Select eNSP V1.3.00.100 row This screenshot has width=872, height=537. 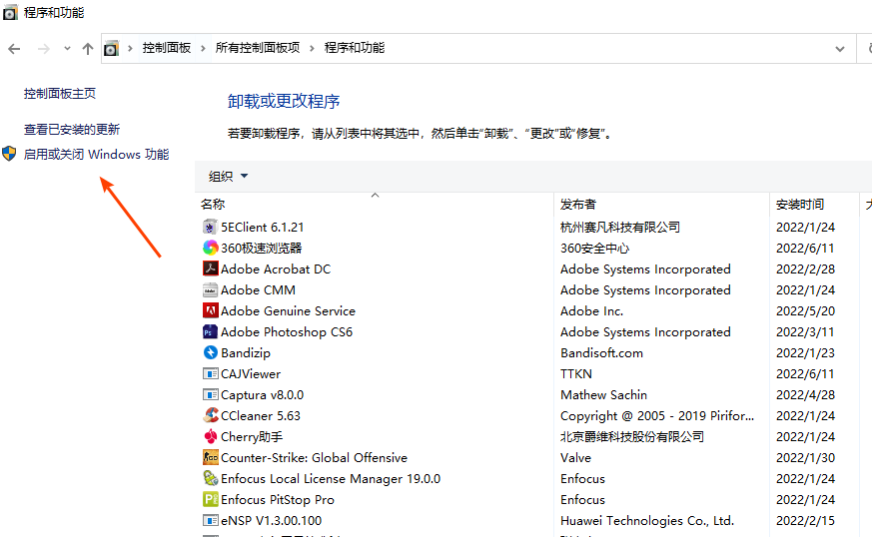[271, 521]
